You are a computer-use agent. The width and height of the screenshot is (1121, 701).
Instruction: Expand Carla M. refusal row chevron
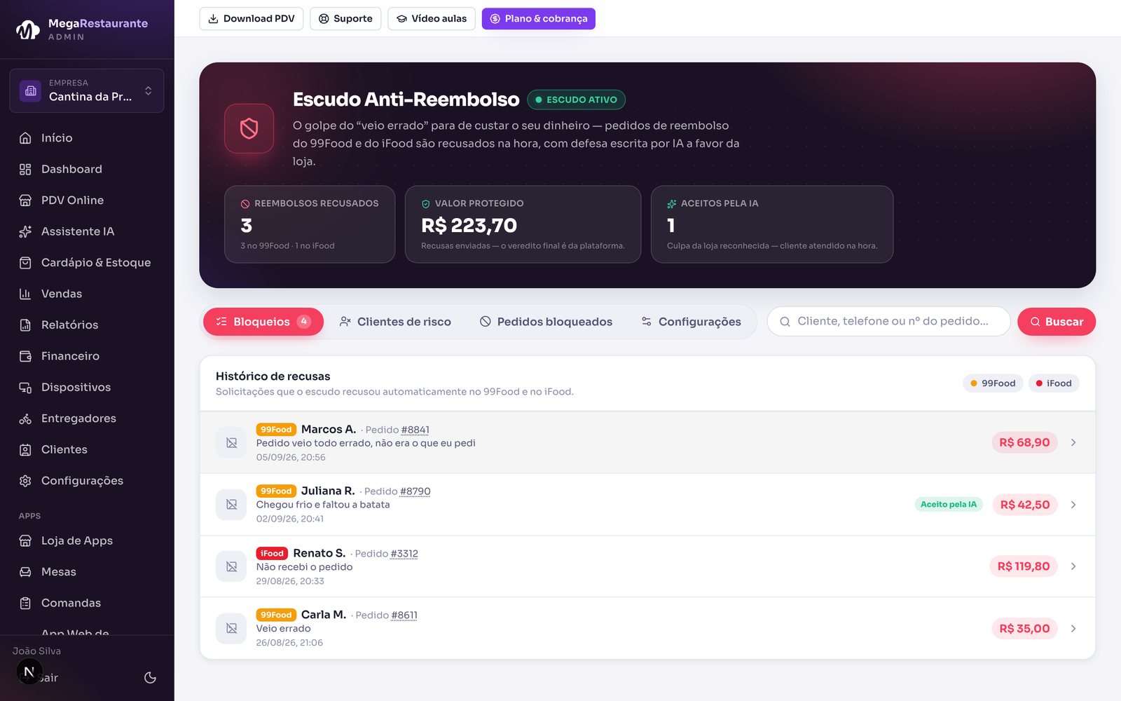click(1073, 629)
